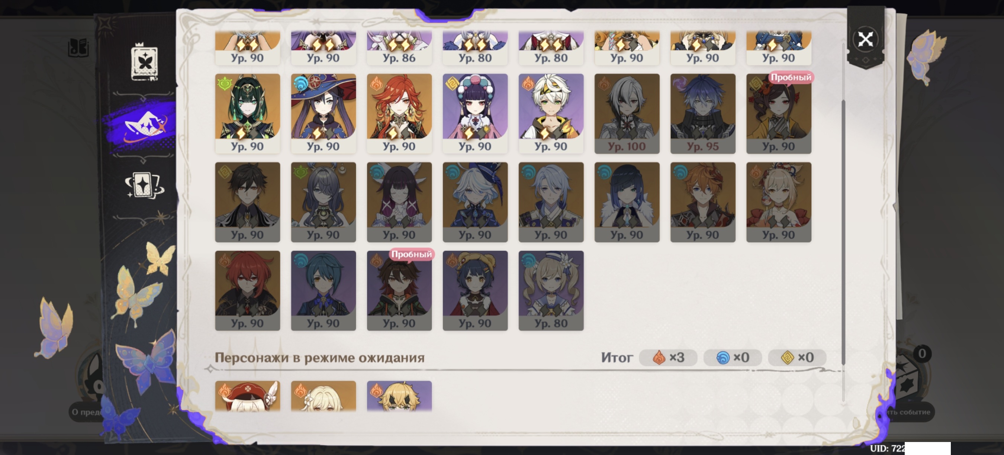Click the Pyro total counter x3
The width and height of the screenshot is (1004, 455).
(x=668, y=357)
